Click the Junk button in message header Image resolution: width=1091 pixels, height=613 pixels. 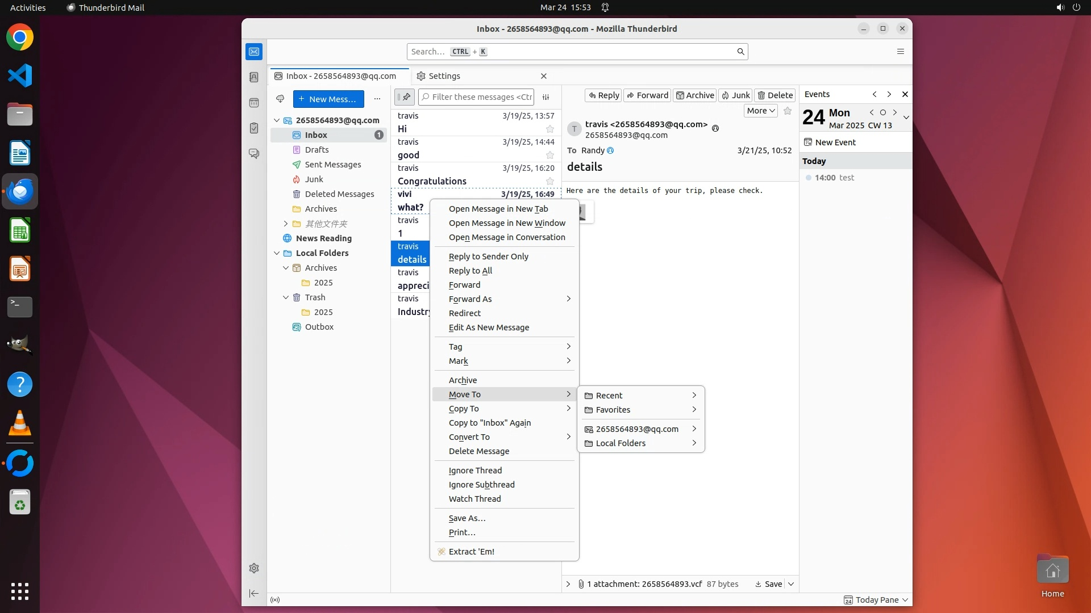735,95
